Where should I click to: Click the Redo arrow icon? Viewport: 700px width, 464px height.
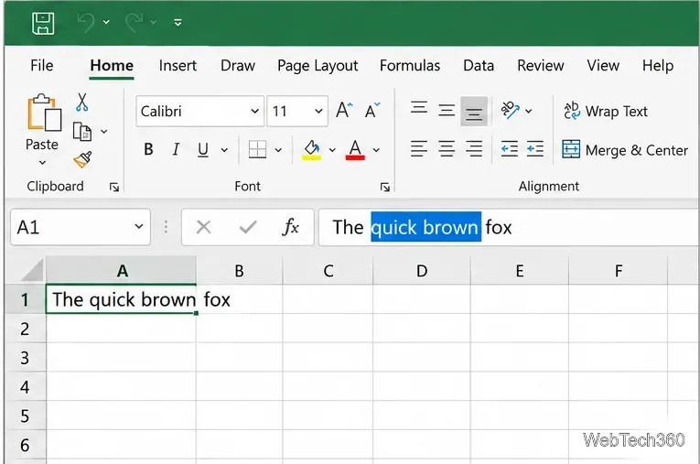tap(134, 22)
